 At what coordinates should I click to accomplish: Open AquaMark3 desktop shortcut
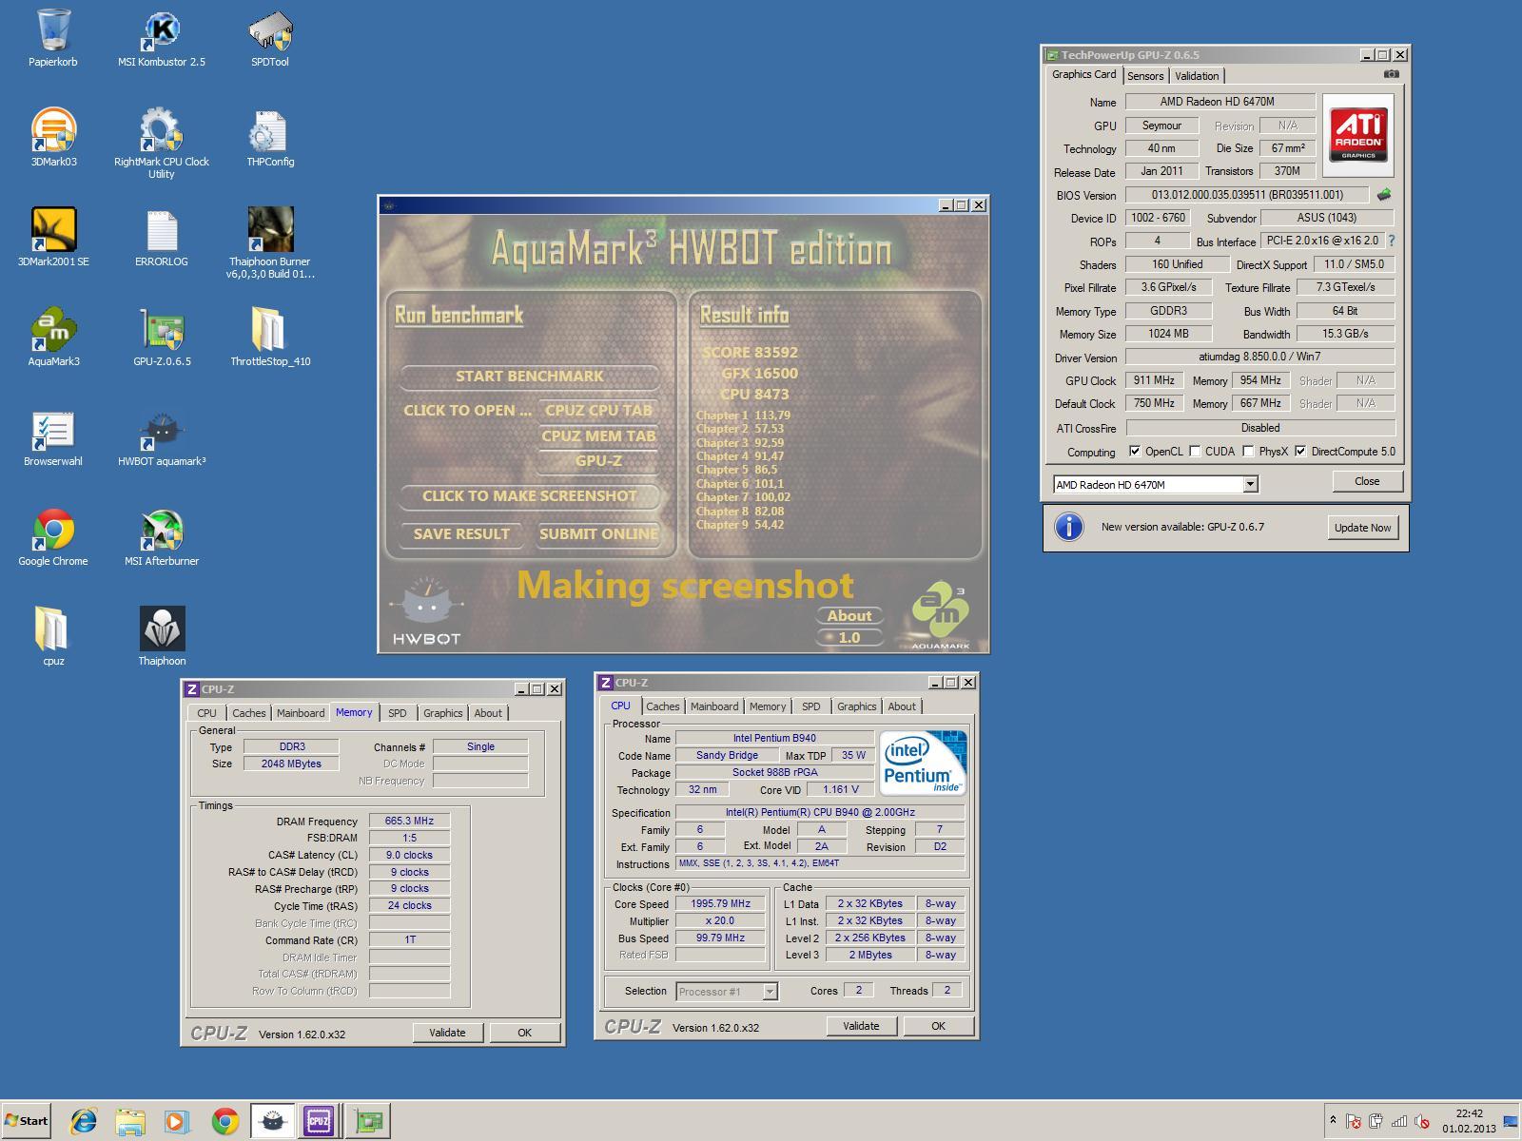click(x=53, y=338)
